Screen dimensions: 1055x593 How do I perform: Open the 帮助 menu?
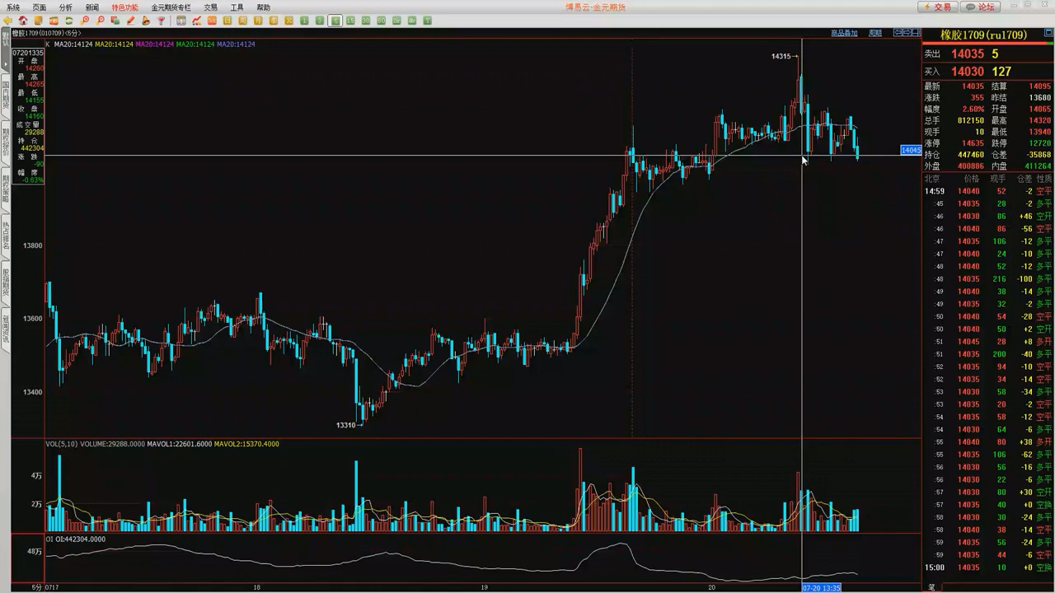pyautogui.click(x=264, y=7)
